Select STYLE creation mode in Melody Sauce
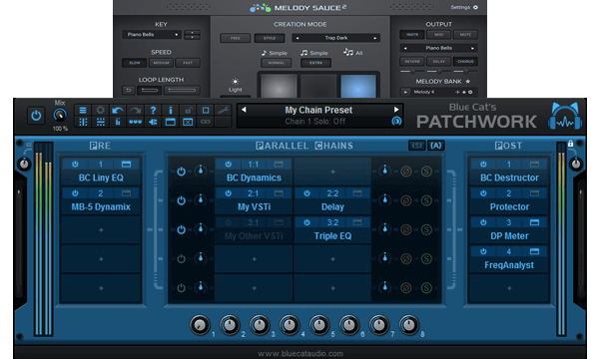 point(270,38)
